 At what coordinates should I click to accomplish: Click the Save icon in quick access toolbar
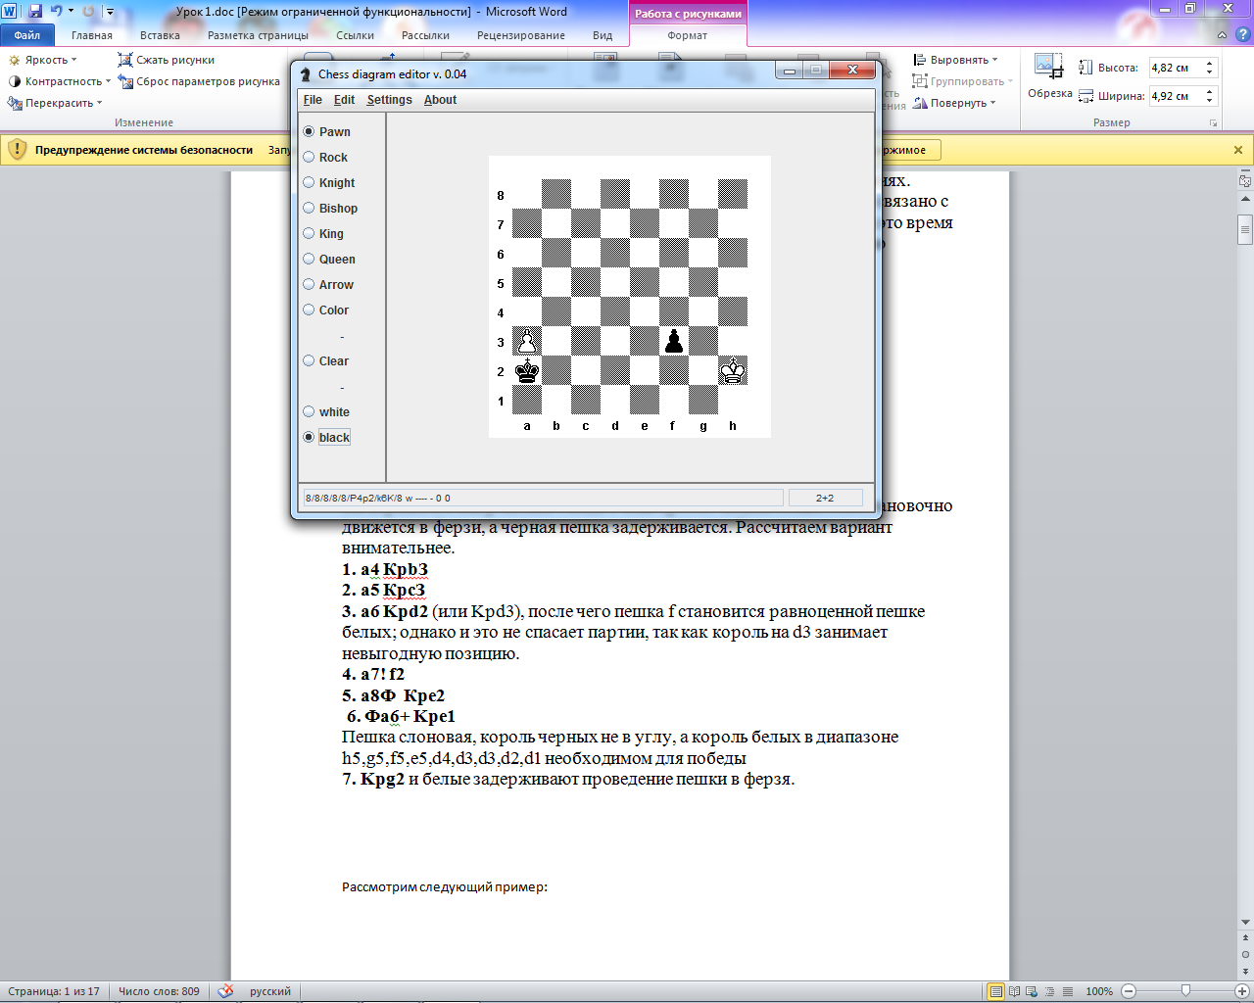[x=35, y=12]
